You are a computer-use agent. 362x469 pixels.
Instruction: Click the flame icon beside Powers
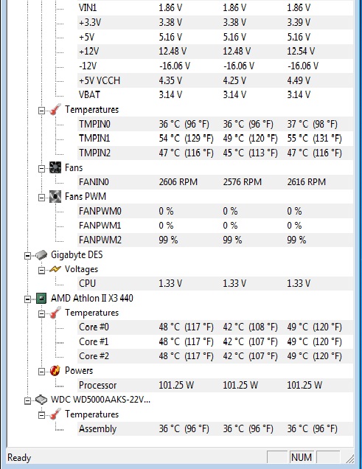[55, 371]
